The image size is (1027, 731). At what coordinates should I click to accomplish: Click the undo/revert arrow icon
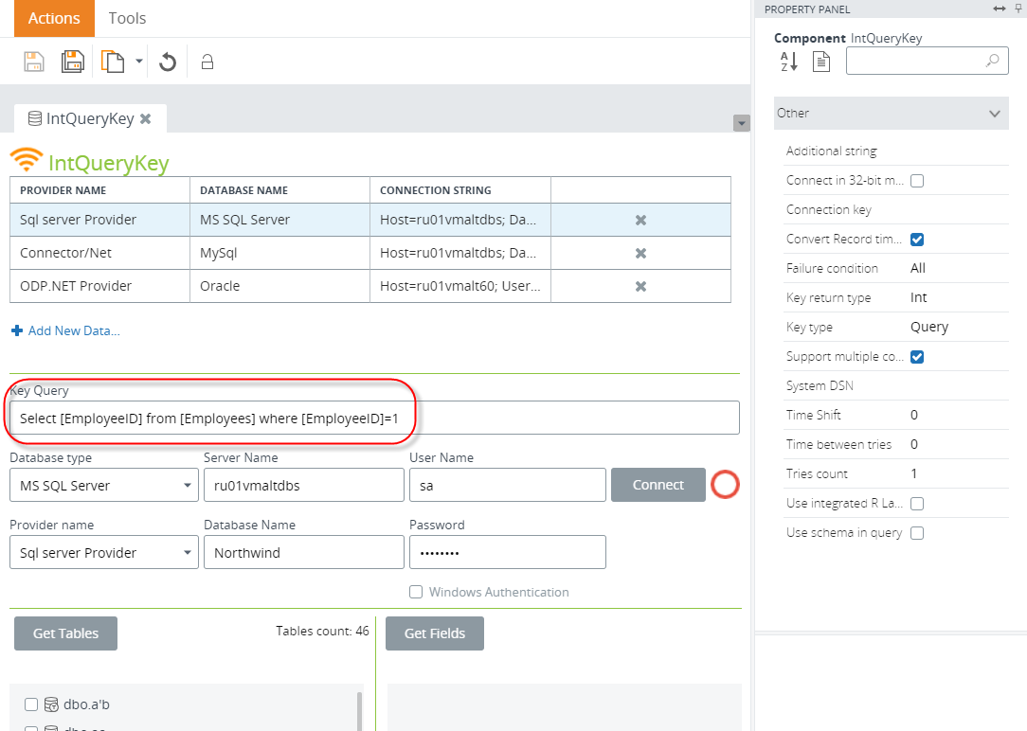[168, 62]
